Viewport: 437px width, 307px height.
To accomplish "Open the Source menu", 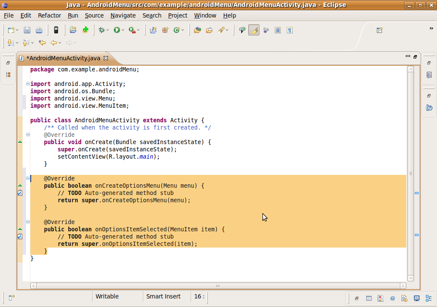I will [x=94, y=16].
